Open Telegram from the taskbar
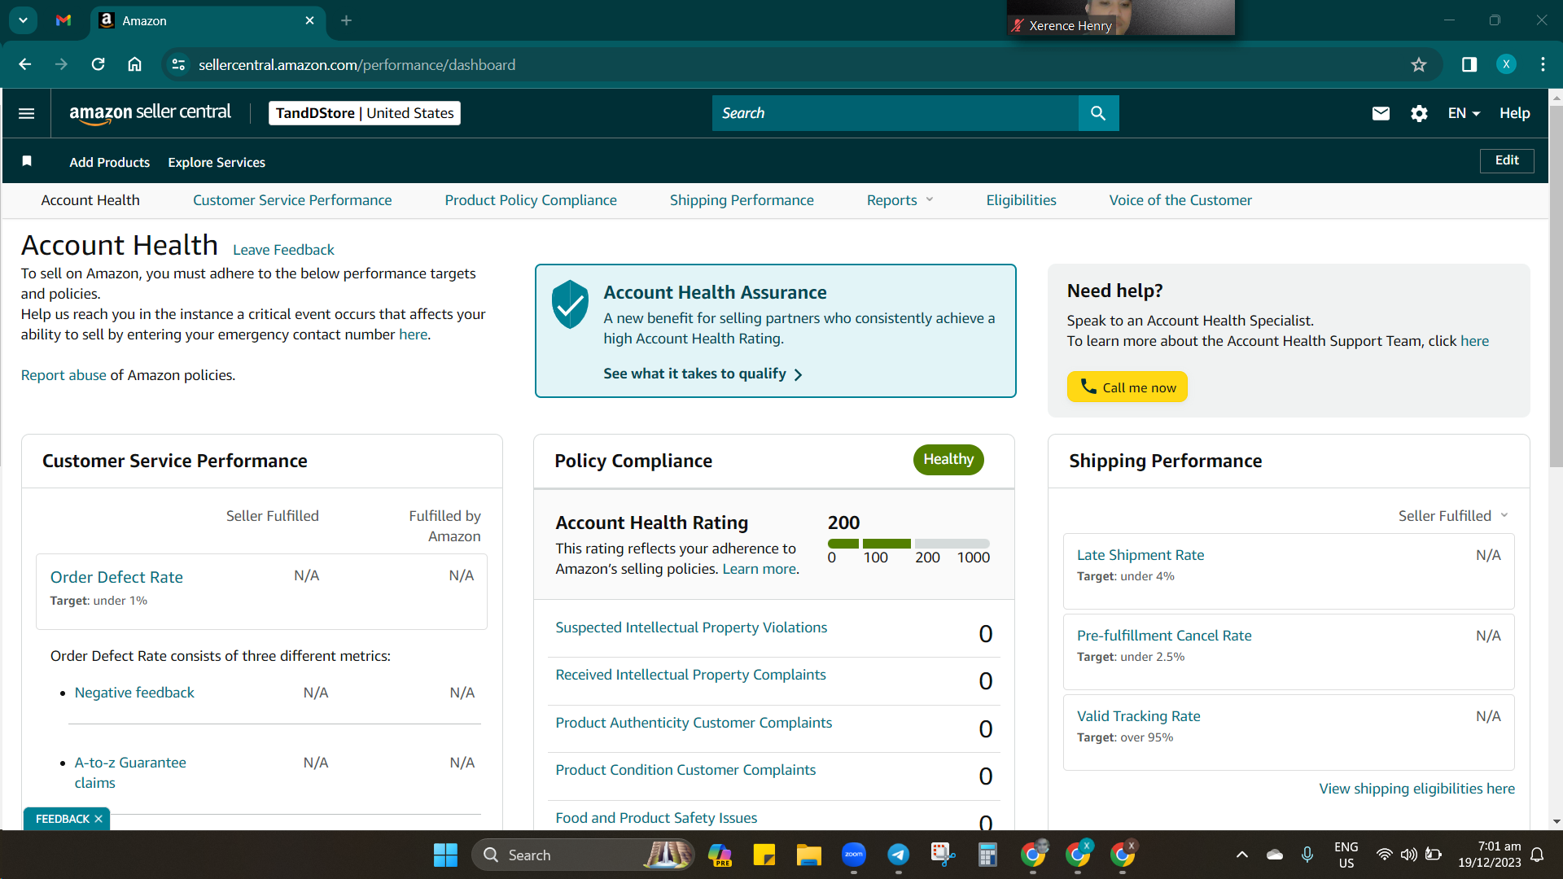The image size is (1563, 879). pos(898,855)
